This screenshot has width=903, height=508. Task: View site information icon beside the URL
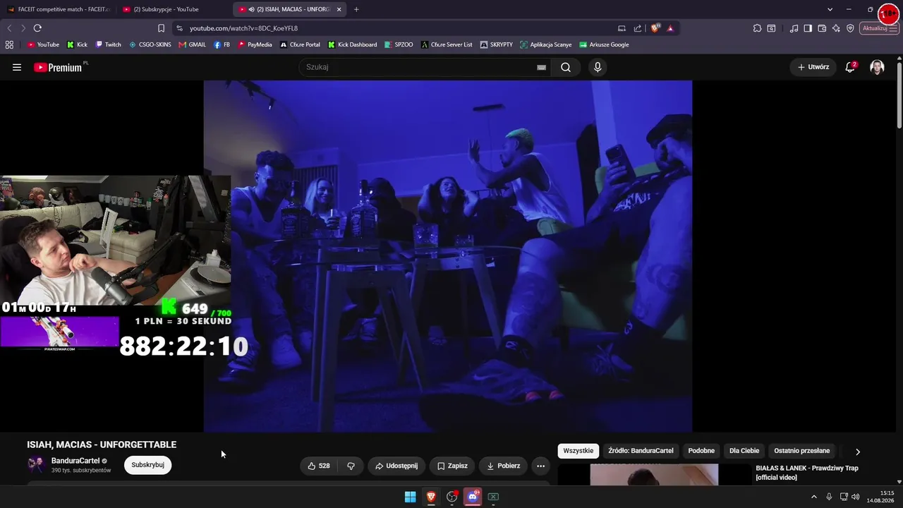[180, 28]
